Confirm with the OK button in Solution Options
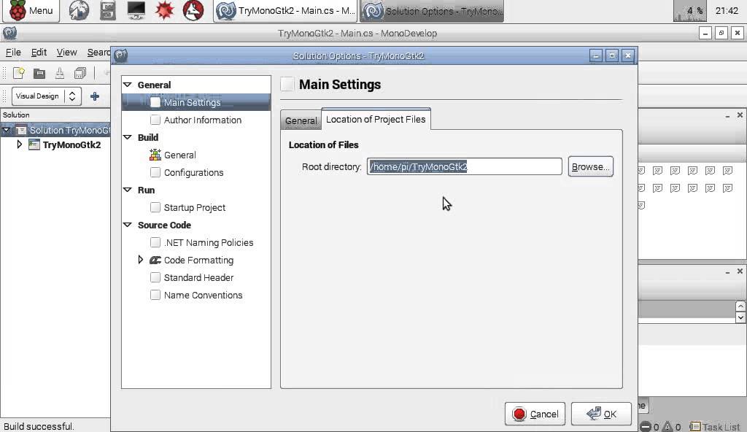Viewport: 747px width, 432px height. click(601, 414)
